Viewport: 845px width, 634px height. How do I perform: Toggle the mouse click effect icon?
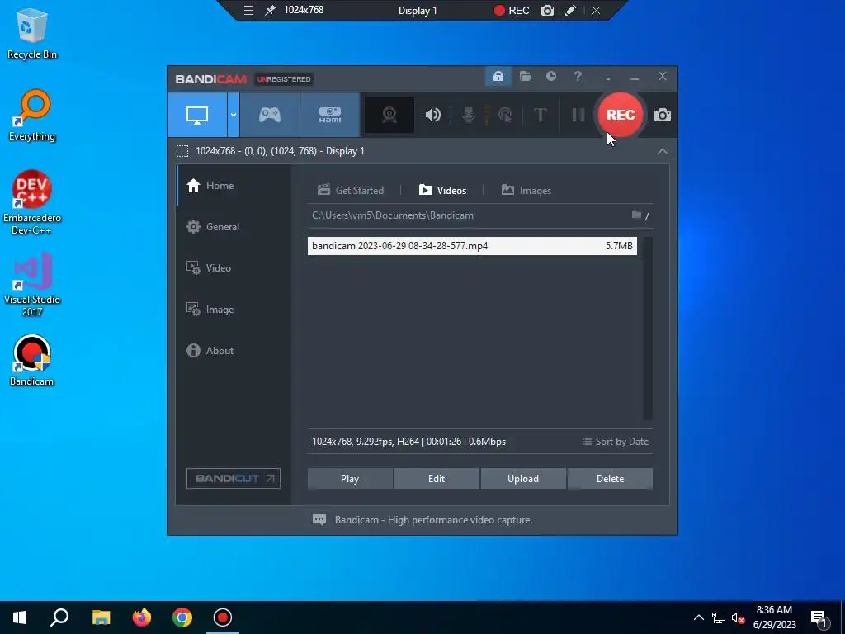coord(505,115)
